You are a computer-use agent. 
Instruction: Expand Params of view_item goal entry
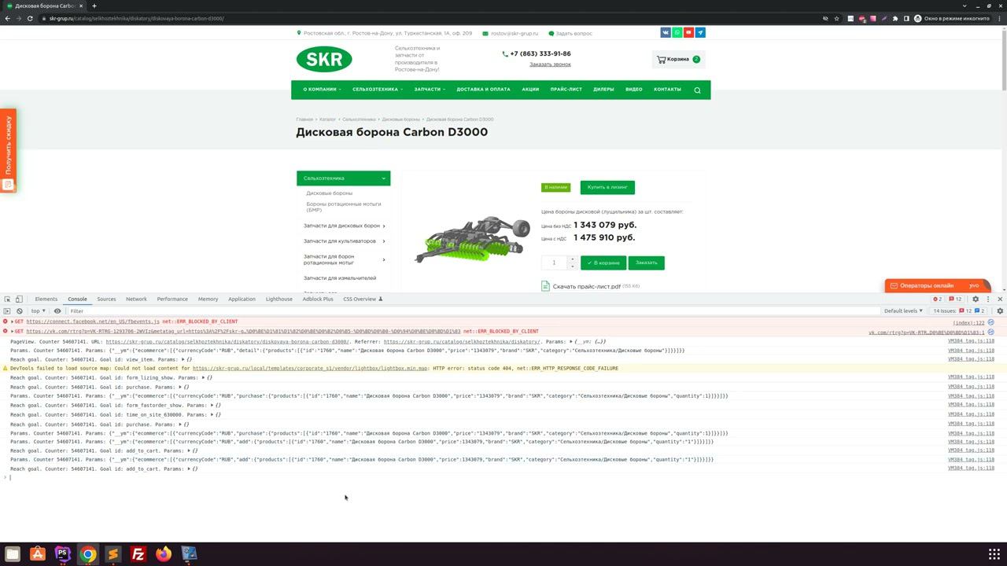pos(183,359)
